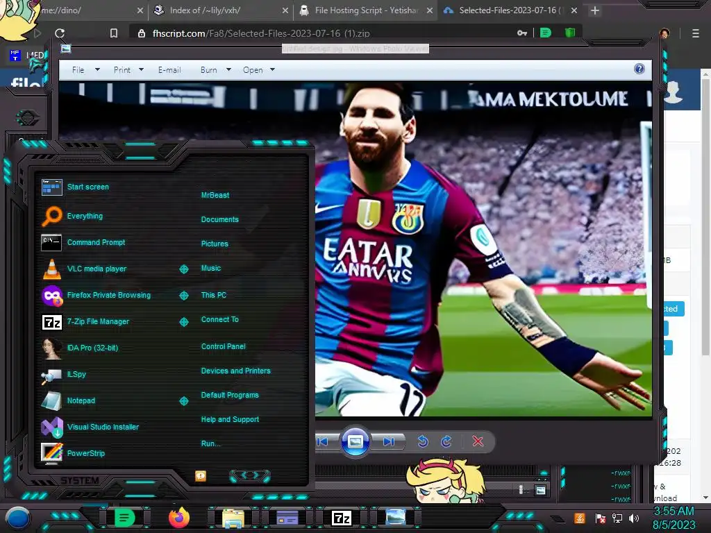Bookmark this page in browser
The height and width of the screenshot is (533, 711).
point(114,33)
